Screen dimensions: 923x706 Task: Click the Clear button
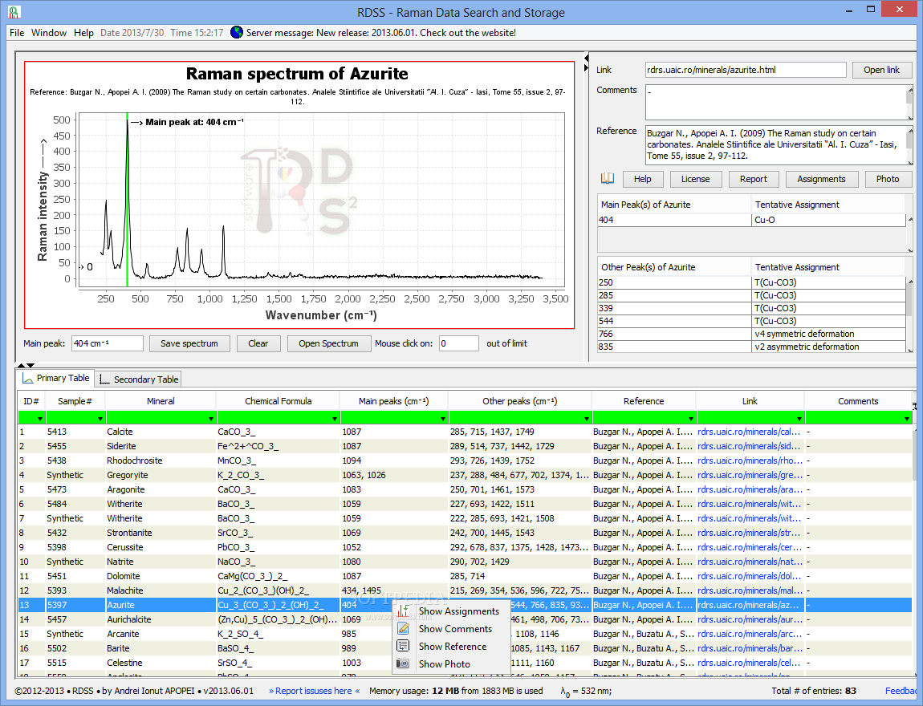coord(258,343)
